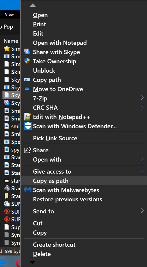The height and width of the screenshot is (267, 147).
Task: Click the Copy path command icon
Action: (27, 79)
